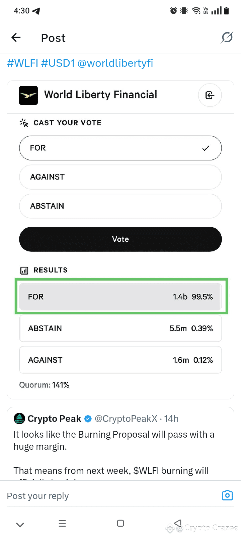Go back with the arrow icon

click(16, 38)
